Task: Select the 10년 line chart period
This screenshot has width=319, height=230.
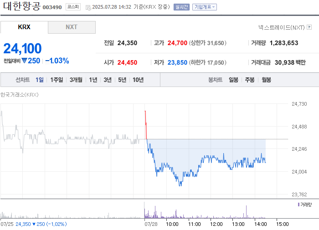Action: point(138,80)
